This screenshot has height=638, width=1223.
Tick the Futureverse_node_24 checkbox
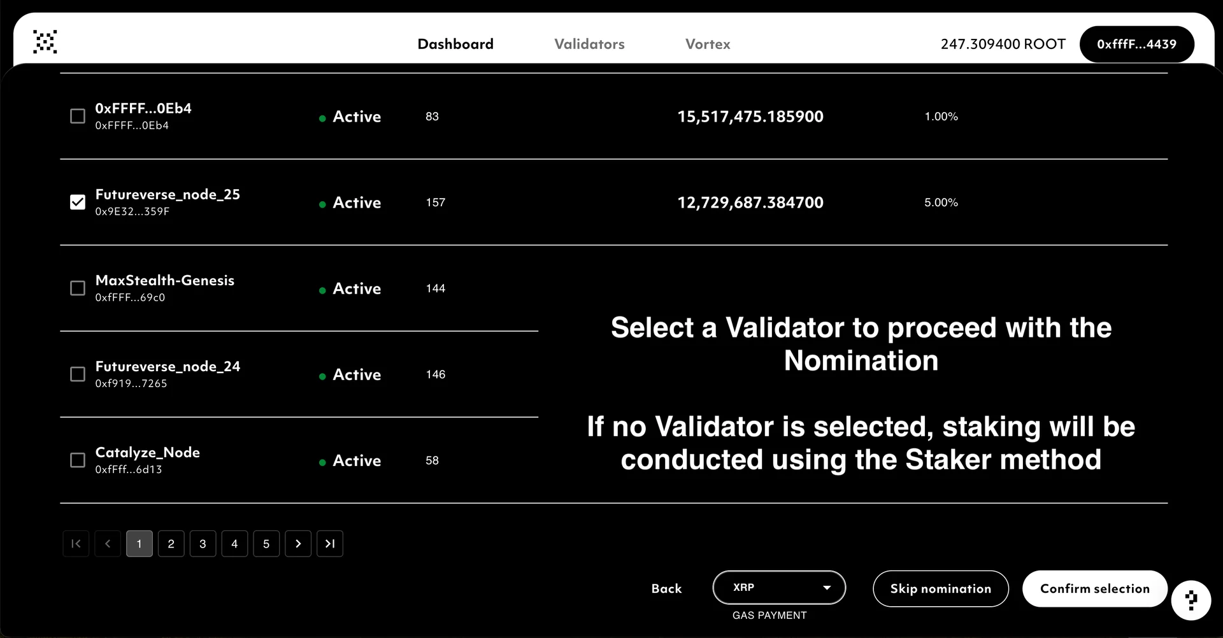78,374
